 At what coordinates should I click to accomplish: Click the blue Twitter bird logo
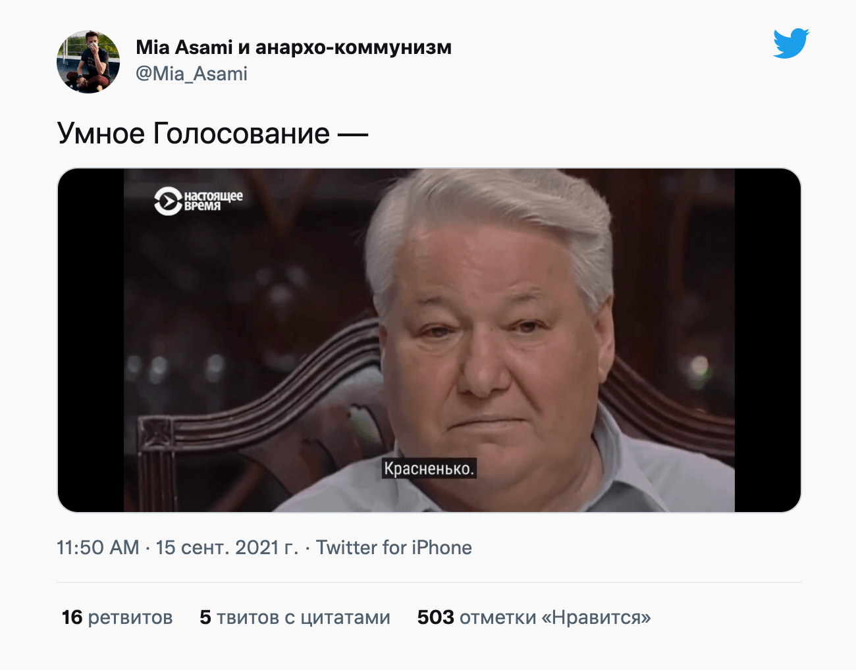tap(791, 43)
